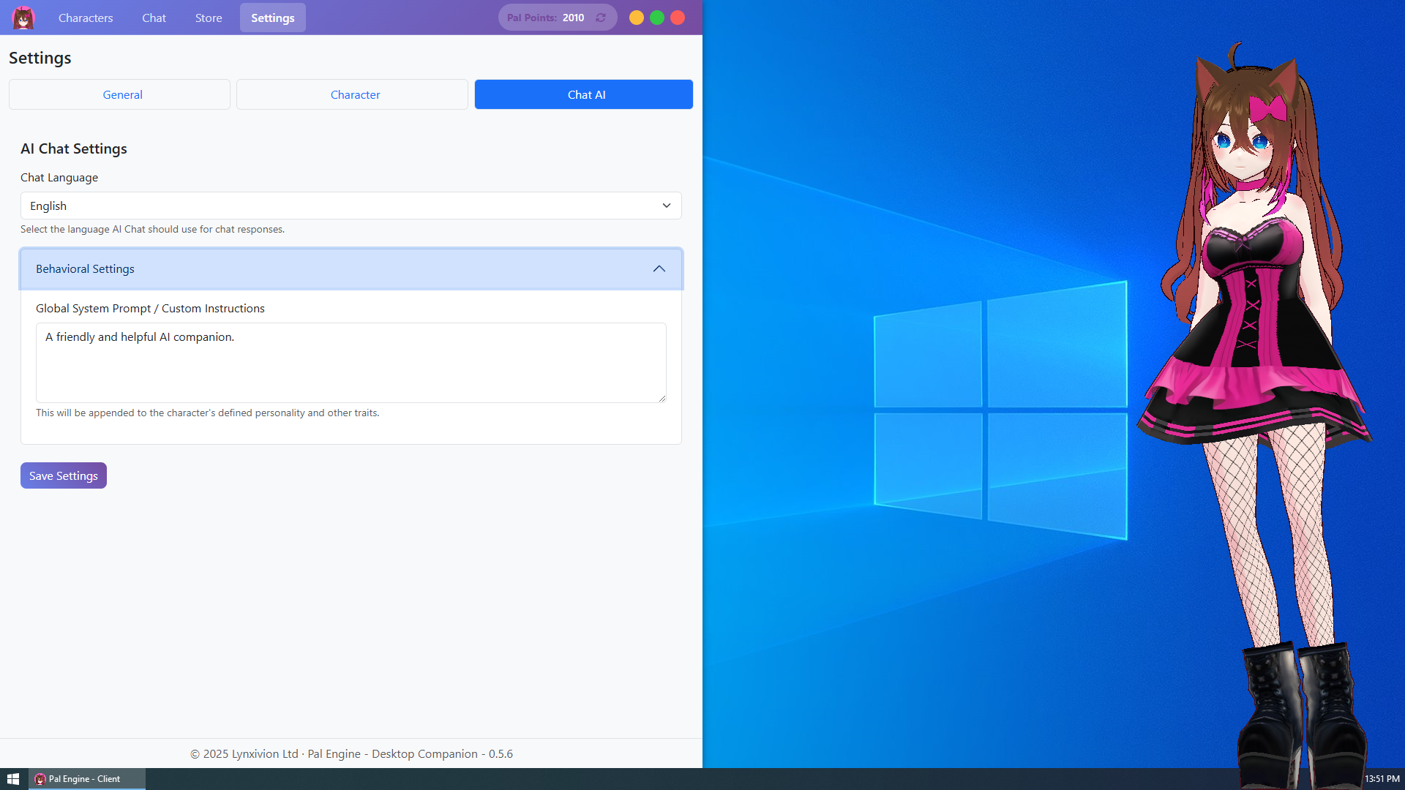
Task: Select the Chat AI tab
Action: point(583,94)
